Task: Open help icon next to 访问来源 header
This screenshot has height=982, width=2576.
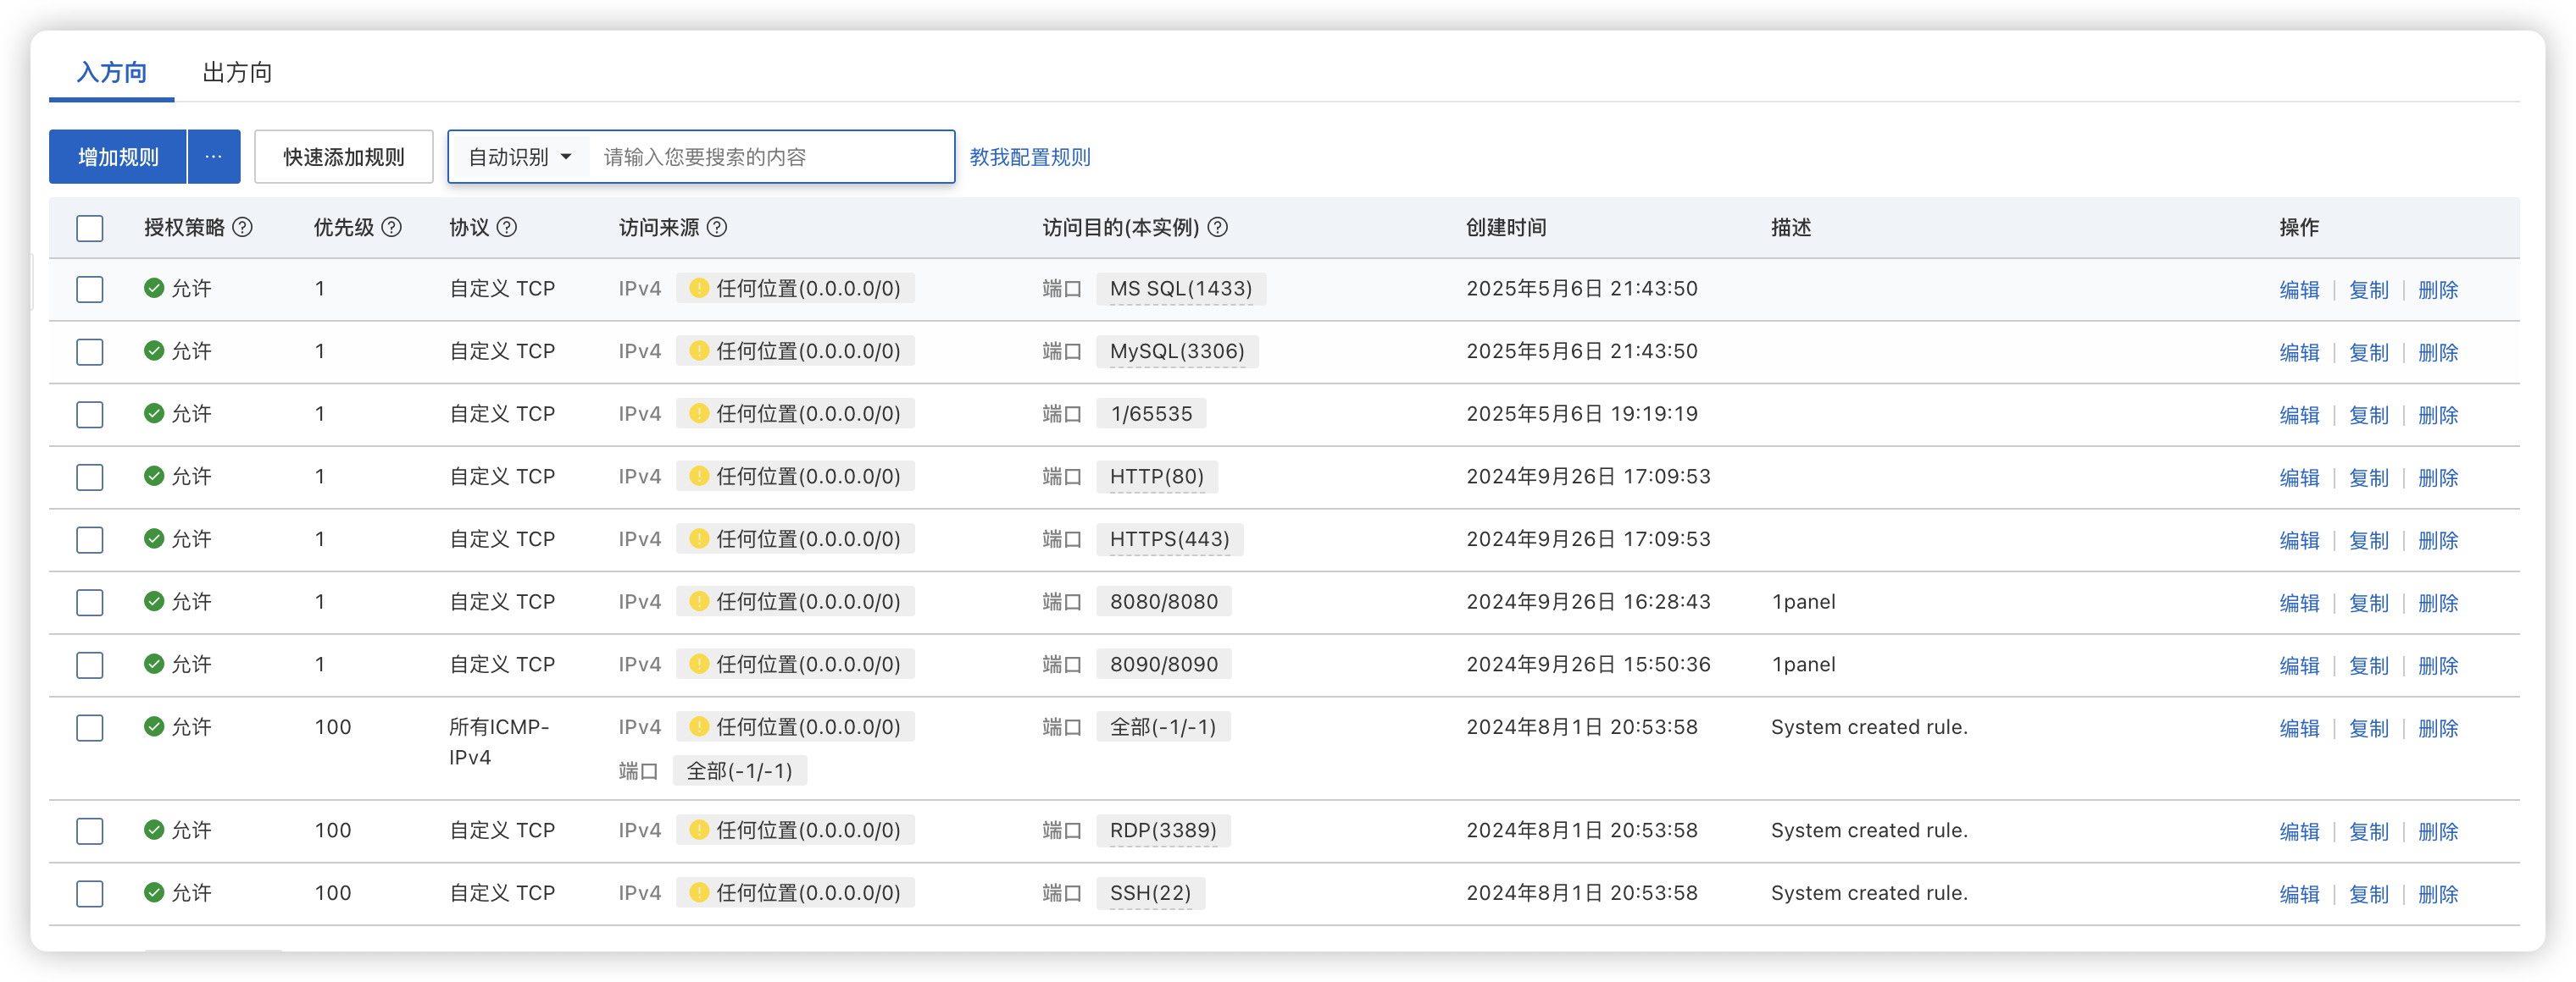Action: 717,228
